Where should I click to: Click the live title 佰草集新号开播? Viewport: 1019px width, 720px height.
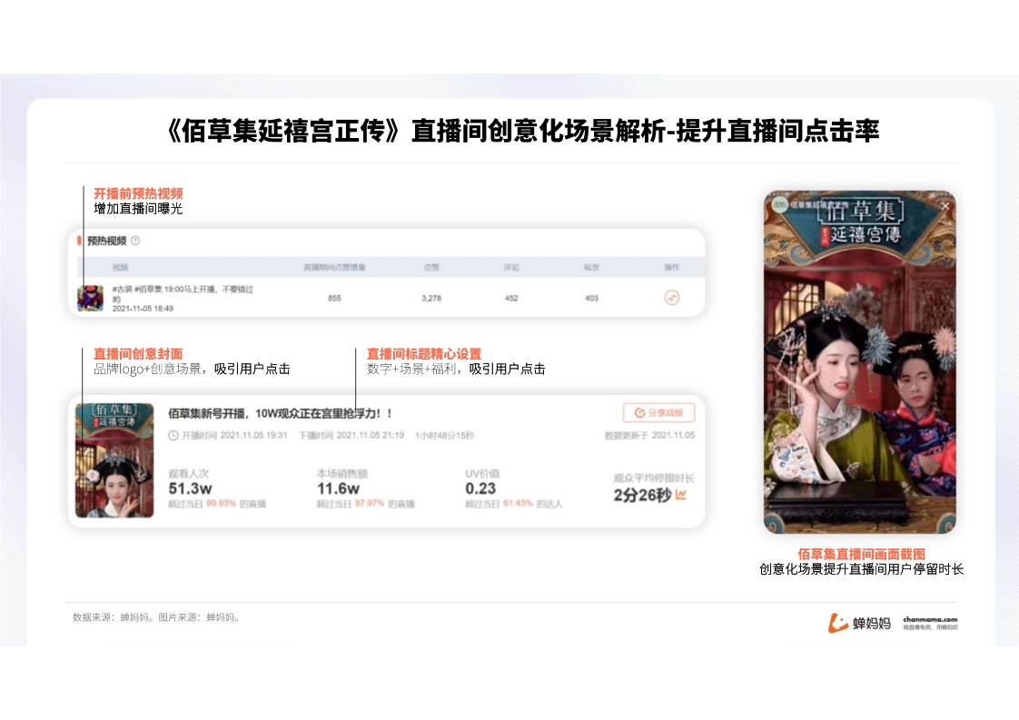[280, 413]
